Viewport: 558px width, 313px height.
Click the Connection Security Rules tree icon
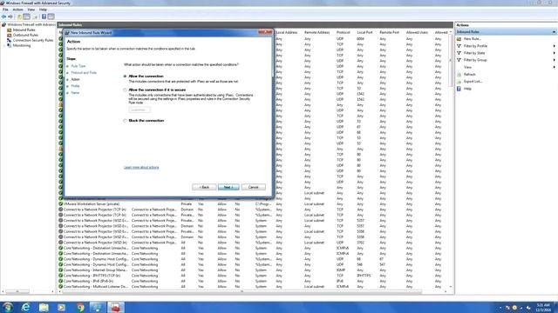(x=10, y=41)
